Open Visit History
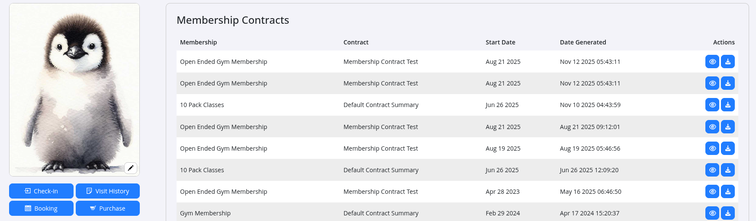Viewport: 756px width, 221px height. pos(108,191)
